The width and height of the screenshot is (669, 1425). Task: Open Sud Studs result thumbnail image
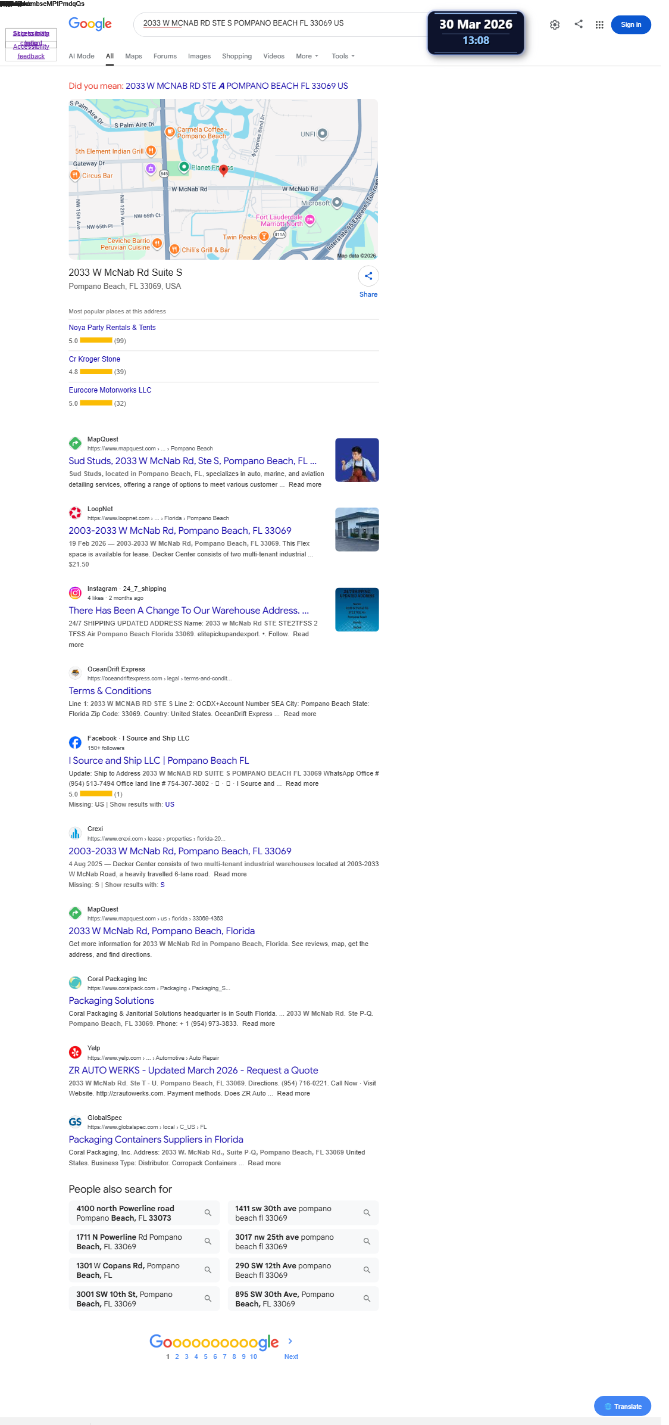(x=357, y=460)
